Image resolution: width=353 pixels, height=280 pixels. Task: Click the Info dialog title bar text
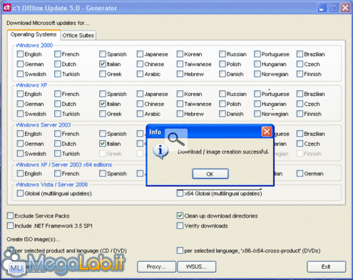[x=155, y=132]
